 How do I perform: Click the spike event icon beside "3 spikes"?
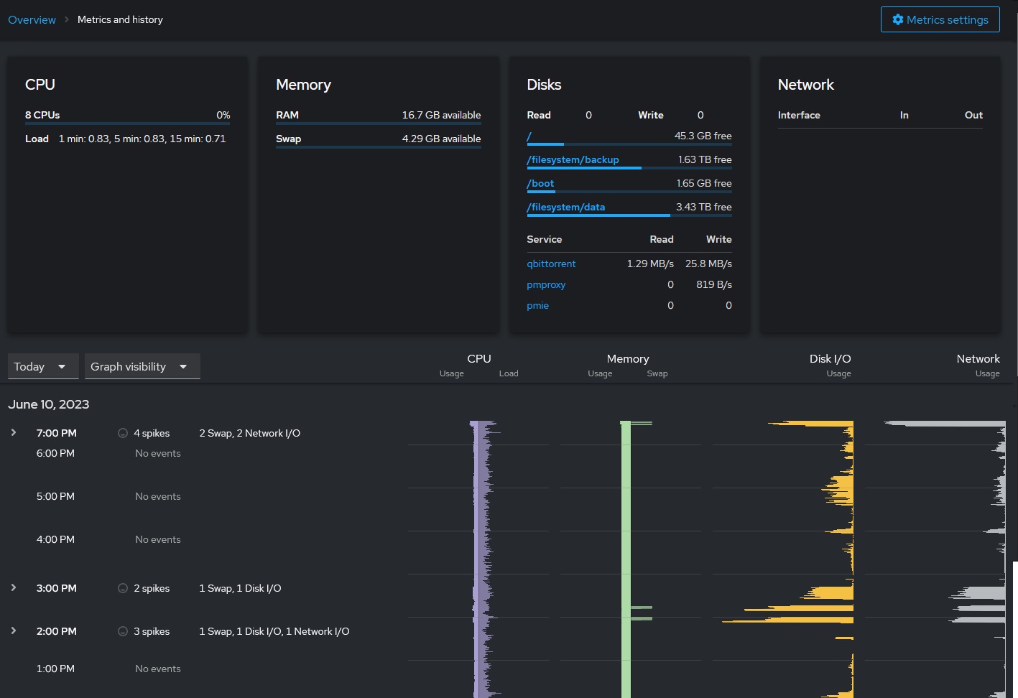point(122,631)
